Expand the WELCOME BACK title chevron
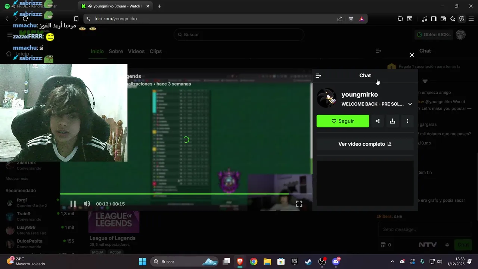 410,104
